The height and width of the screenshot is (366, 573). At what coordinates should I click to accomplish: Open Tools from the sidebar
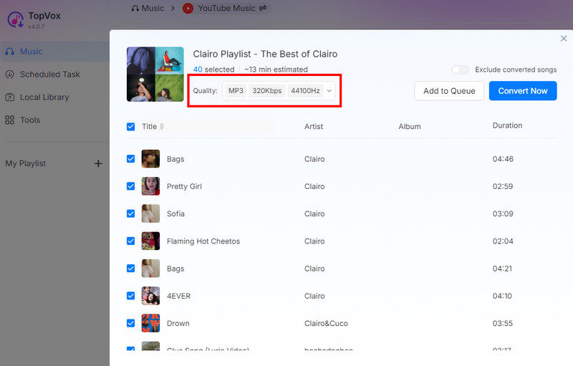tap(30, 120)
